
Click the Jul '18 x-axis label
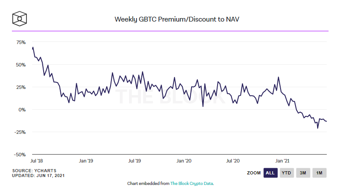click(x=37, y=161)
